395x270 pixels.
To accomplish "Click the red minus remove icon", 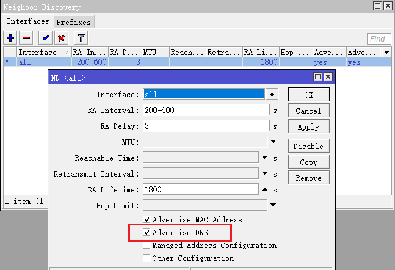I will pos(26,38).
